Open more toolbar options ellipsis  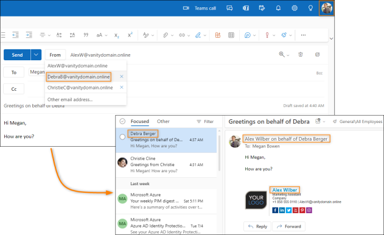coord(303,35)
